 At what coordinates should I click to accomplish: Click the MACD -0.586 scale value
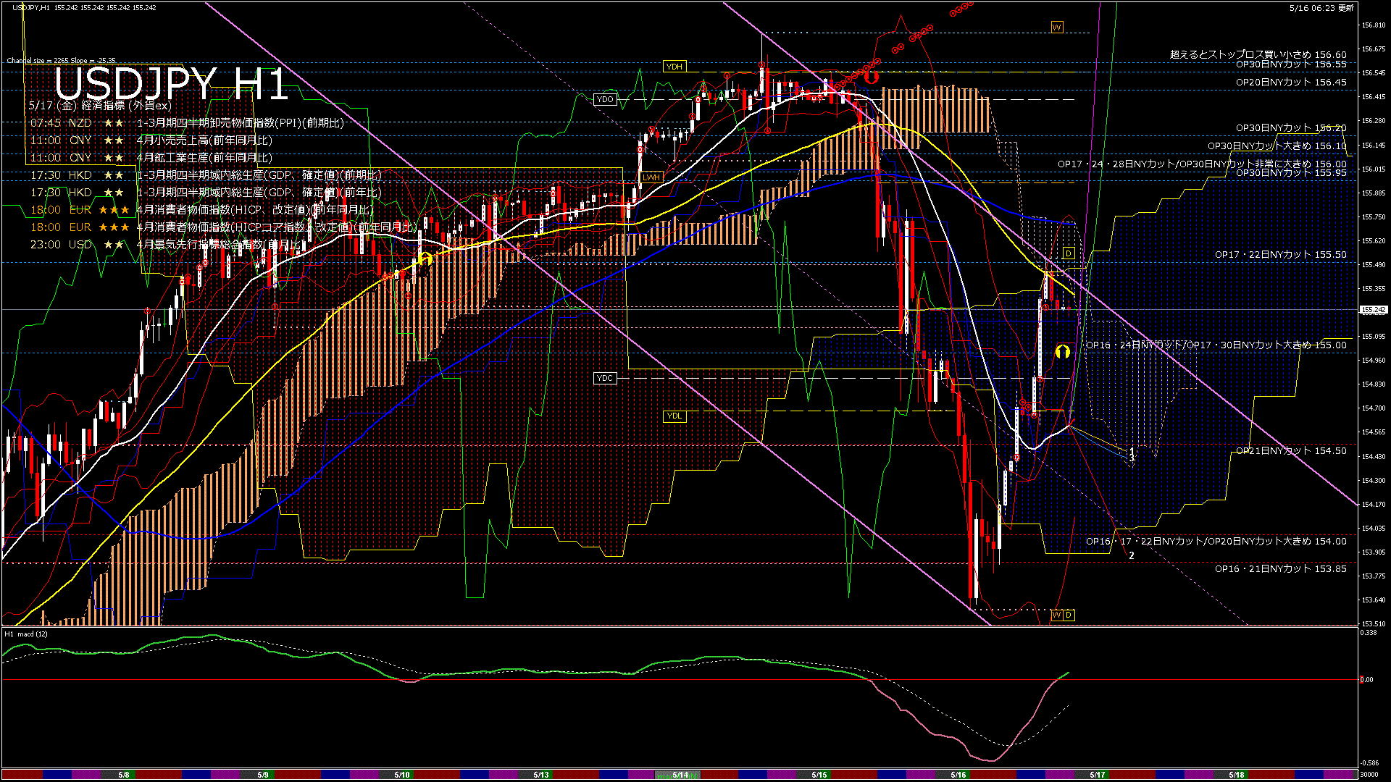[x=1369, y=762]
